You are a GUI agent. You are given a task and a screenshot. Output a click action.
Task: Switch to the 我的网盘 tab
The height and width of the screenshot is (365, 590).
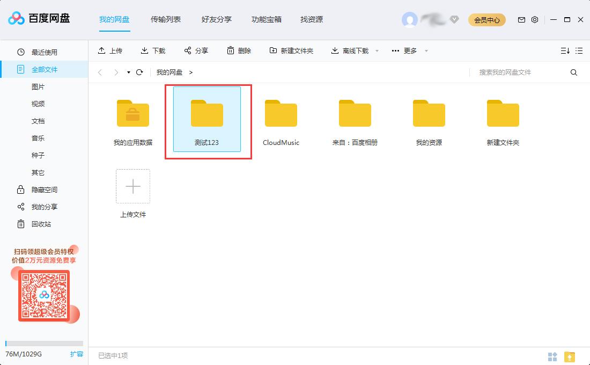click(114, 19)
